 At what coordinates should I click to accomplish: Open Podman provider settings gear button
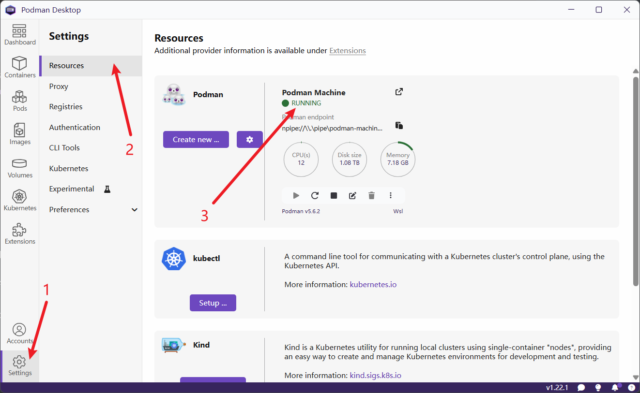(x=249, y=139)
